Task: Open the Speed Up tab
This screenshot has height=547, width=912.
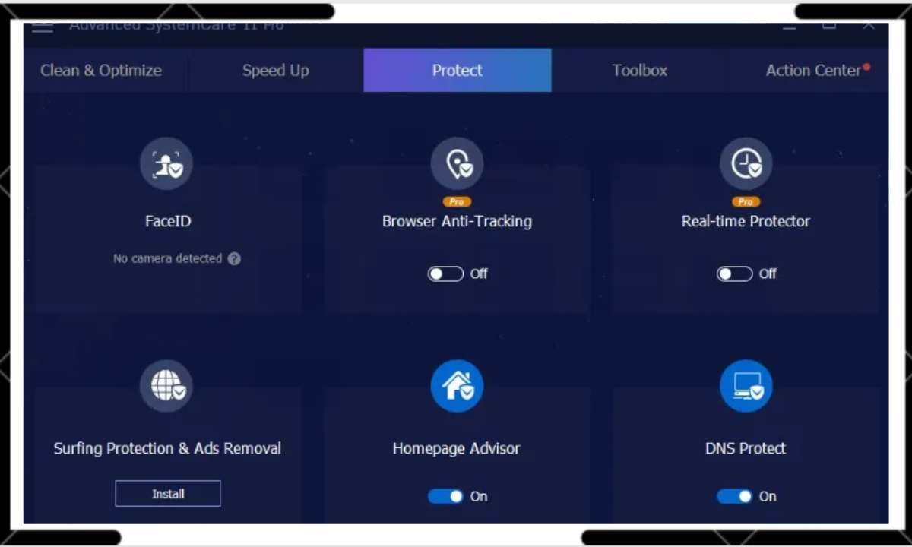Action: point(275,70)
